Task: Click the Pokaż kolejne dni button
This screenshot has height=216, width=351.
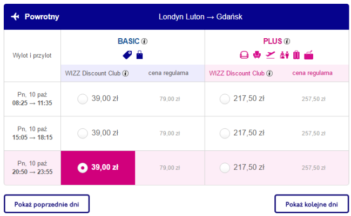Action: tap(312, 204)
